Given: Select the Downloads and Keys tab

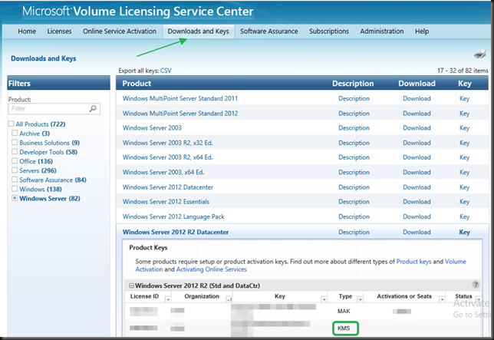Looking at the screenshot, I should click(198, 31).
